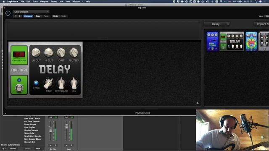Viewport: 269px width, 151px height.
Task: Click the Undo button
Action: 55,16
